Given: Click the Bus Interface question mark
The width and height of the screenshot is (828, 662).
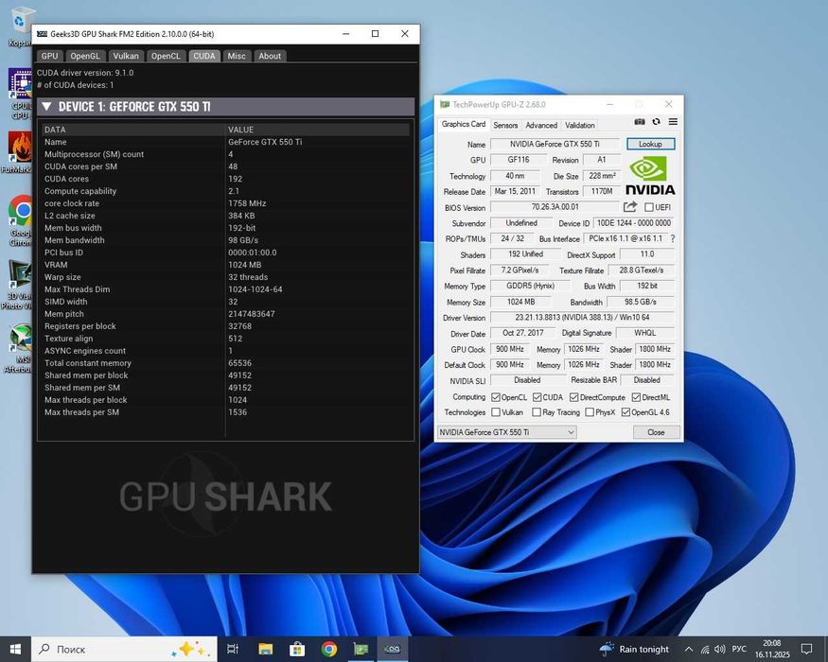Looking at the screenshot, I should (673, 238).
